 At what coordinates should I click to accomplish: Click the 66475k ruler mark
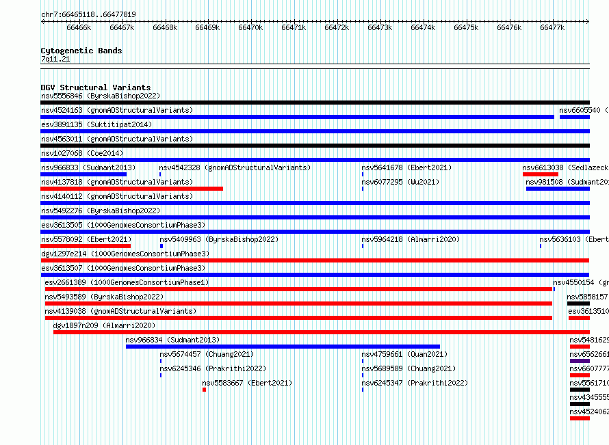click(467, 27)
